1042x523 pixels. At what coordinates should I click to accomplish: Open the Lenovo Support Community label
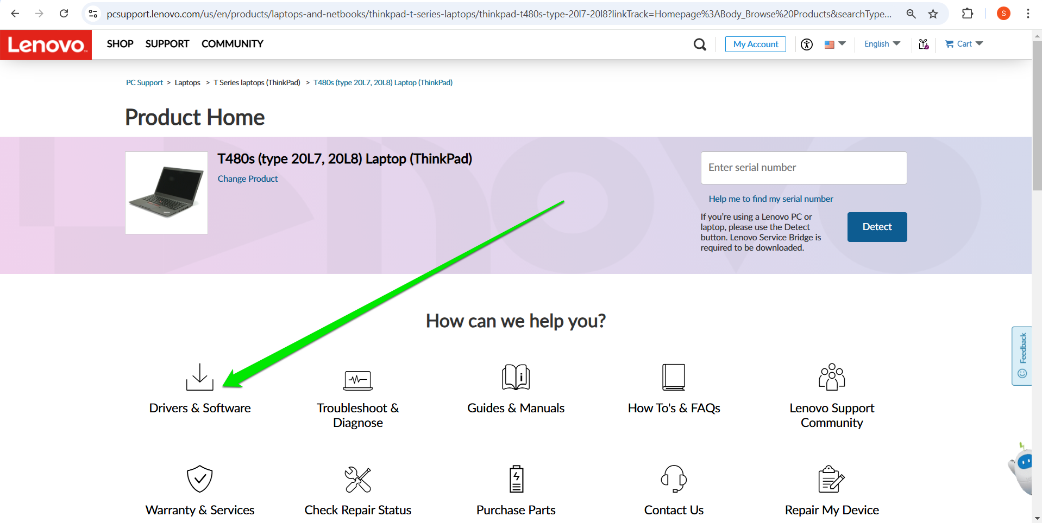coord(832,415)
